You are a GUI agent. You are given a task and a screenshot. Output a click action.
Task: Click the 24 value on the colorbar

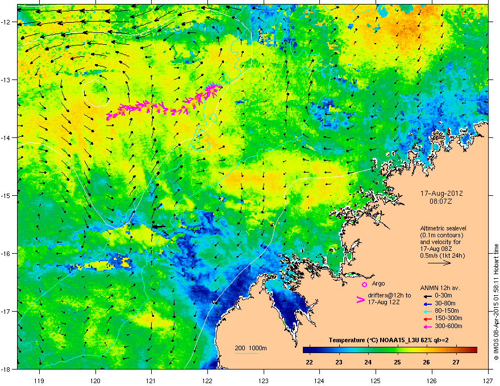368,362
